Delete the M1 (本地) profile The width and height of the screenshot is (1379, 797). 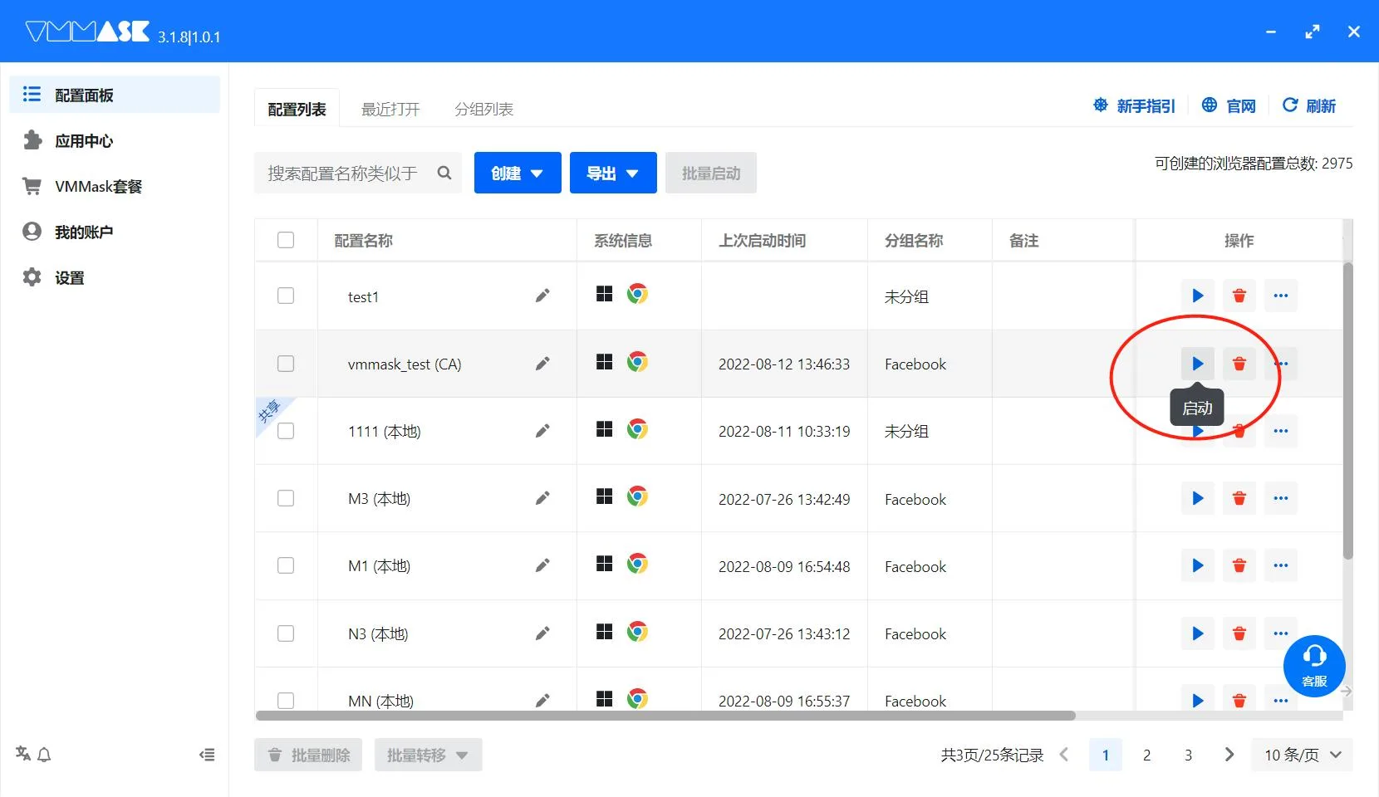1239,565
